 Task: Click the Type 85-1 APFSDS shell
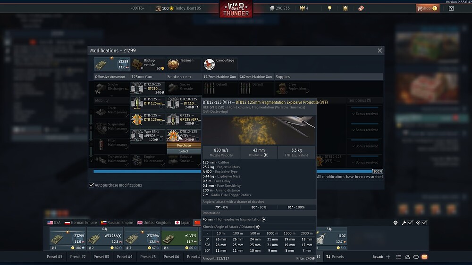click(x=147, y=136)
